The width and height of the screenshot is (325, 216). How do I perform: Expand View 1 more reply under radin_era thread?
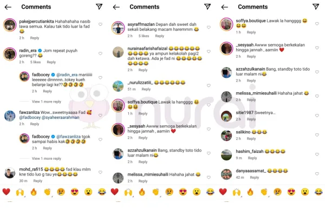point(47,102)
